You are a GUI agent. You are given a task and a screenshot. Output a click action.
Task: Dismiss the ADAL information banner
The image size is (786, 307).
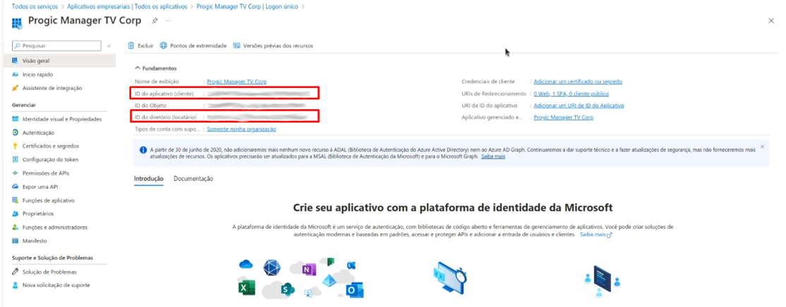[762, 146]
